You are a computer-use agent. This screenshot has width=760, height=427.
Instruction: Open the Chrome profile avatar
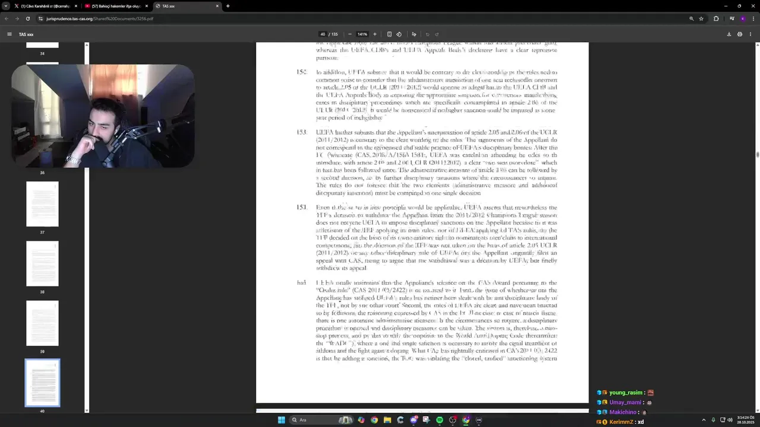click(742, 18)
